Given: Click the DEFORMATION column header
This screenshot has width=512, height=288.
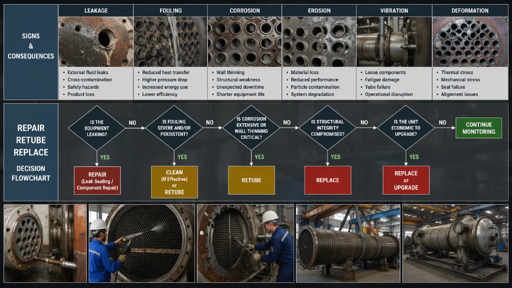Looking at the screenshot, I should 470,11.
